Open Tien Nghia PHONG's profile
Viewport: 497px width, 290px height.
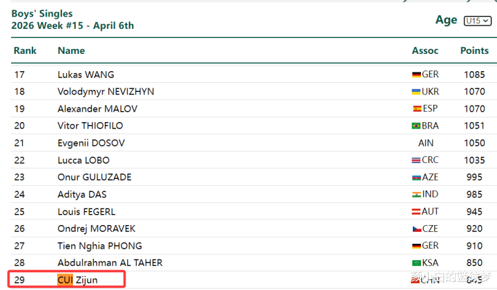[x=99, y=246]
